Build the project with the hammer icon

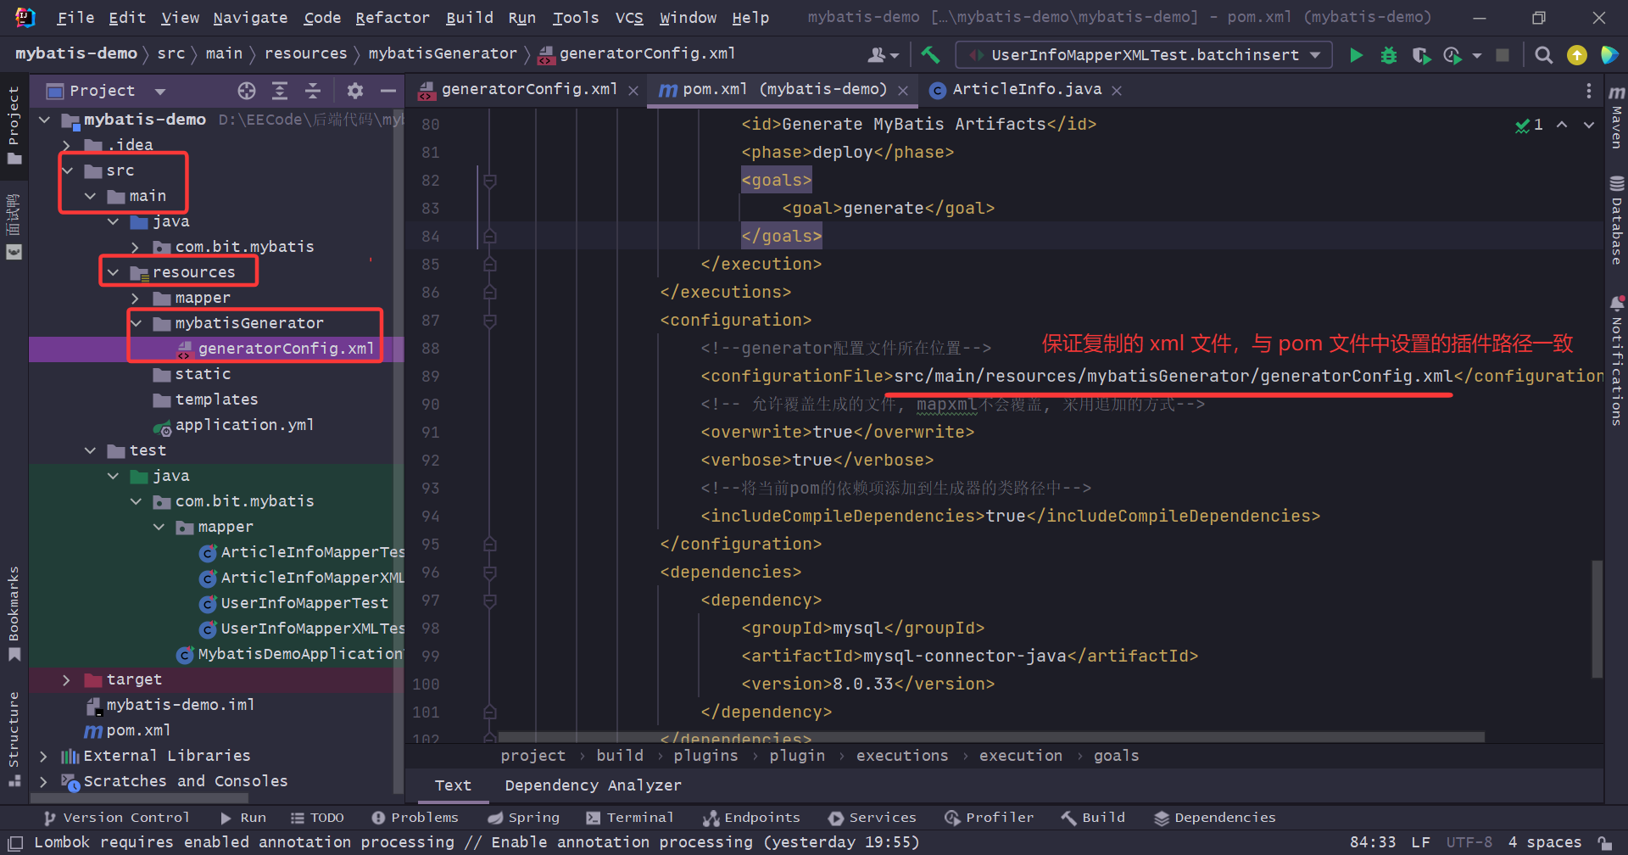tap(930, 55)
